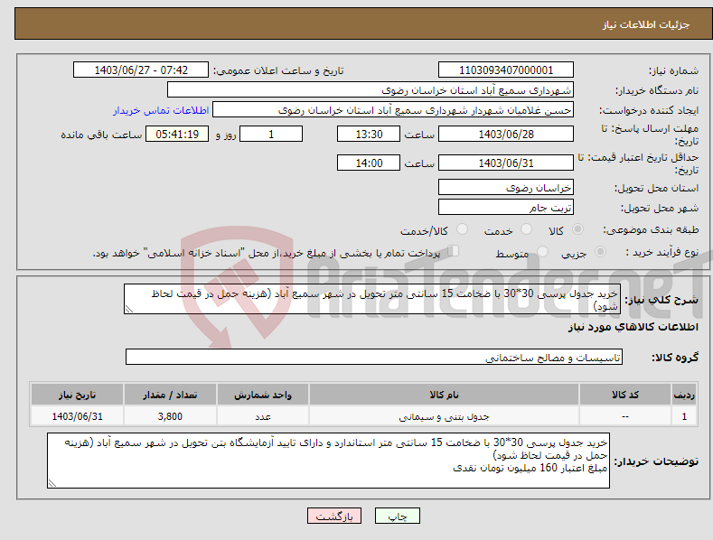
Task: Click the buyer organization name field
Action: point(371,90)
